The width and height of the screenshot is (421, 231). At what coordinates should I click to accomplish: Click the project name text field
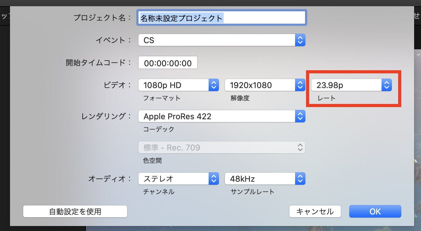pyautogui.click(x=221, y=18)
